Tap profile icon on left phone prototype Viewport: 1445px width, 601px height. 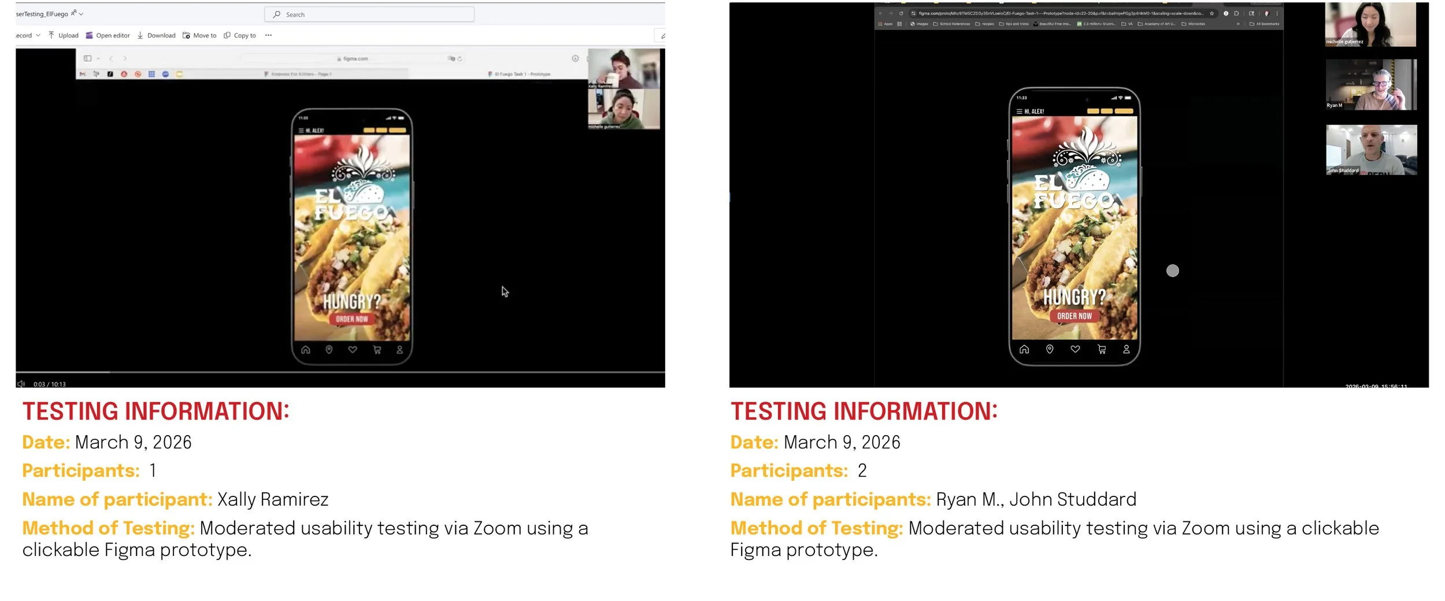399,350
